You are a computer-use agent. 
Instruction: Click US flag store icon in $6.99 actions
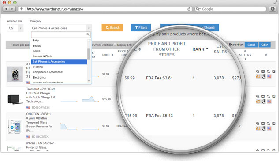[269, 76]
